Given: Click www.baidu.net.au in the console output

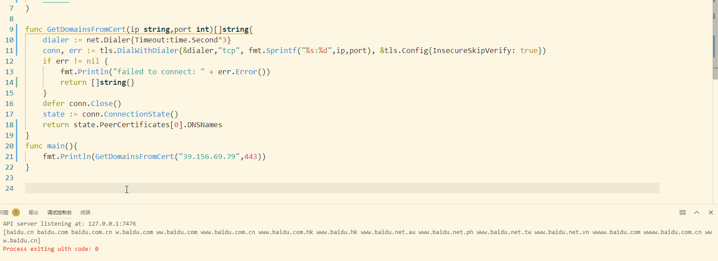Looking at the screenshot, I should pos(388,232).
